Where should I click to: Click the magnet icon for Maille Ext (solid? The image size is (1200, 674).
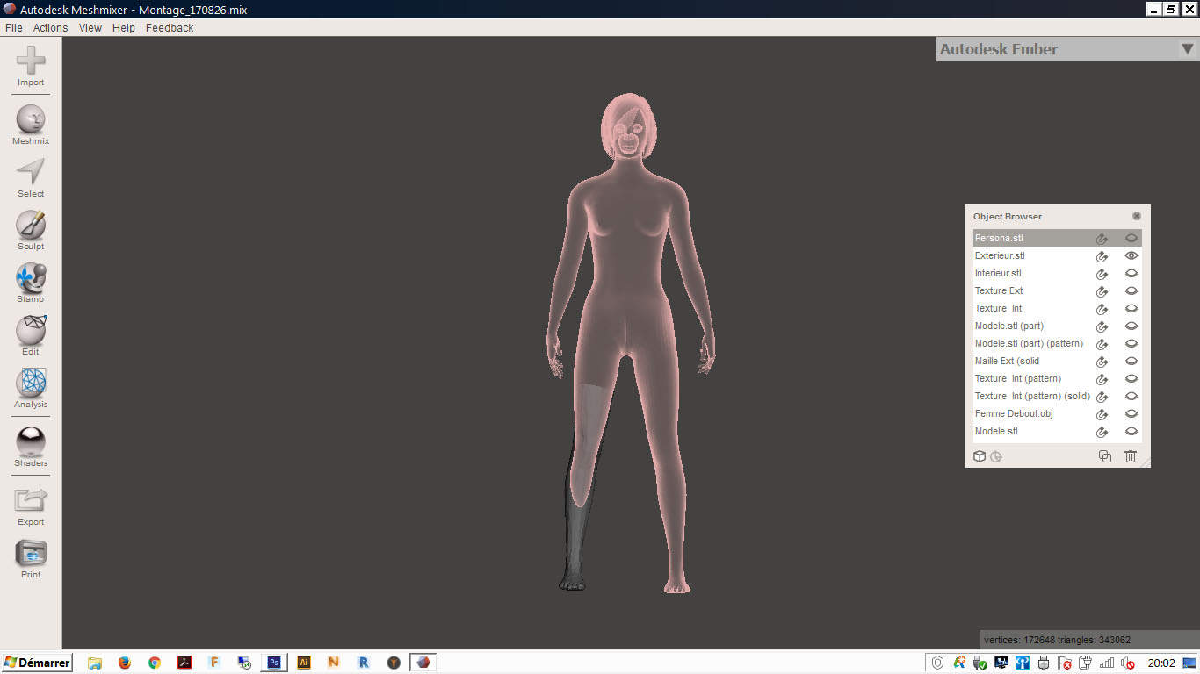click(x=1102, y=362)
